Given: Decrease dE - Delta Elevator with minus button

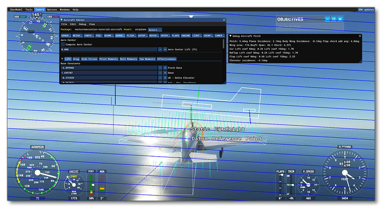Looking at the screenshot, I should tap(160, 78).
